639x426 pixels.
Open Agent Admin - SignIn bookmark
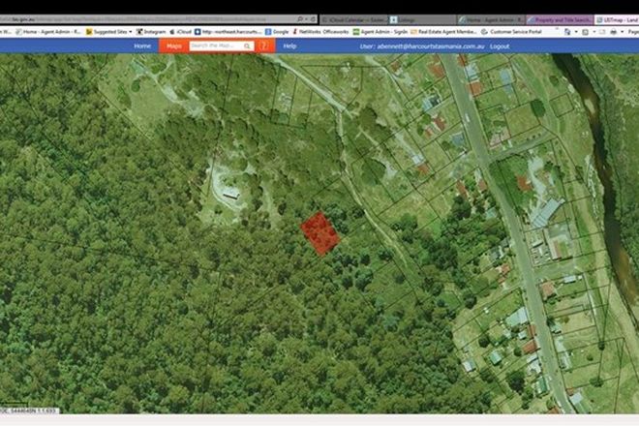(x=382, y=32)
